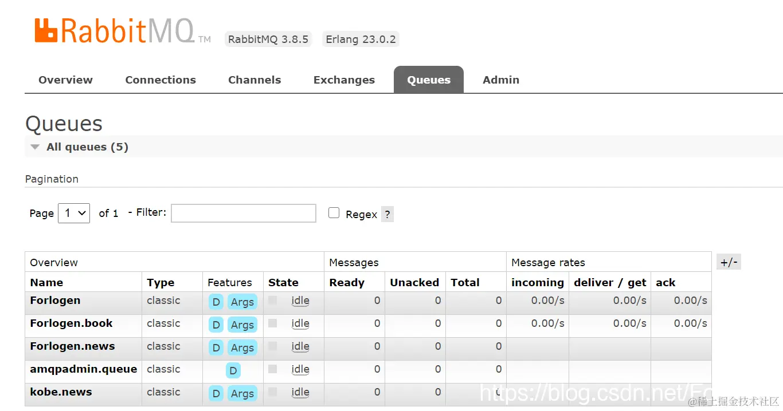Open the kobe.news queue

61,392
